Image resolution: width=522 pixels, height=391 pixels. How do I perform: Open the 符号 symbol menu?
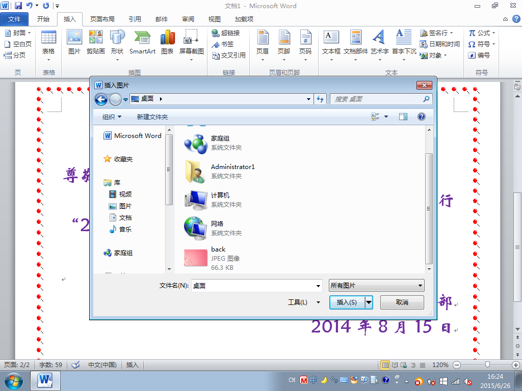click(482, 44)
